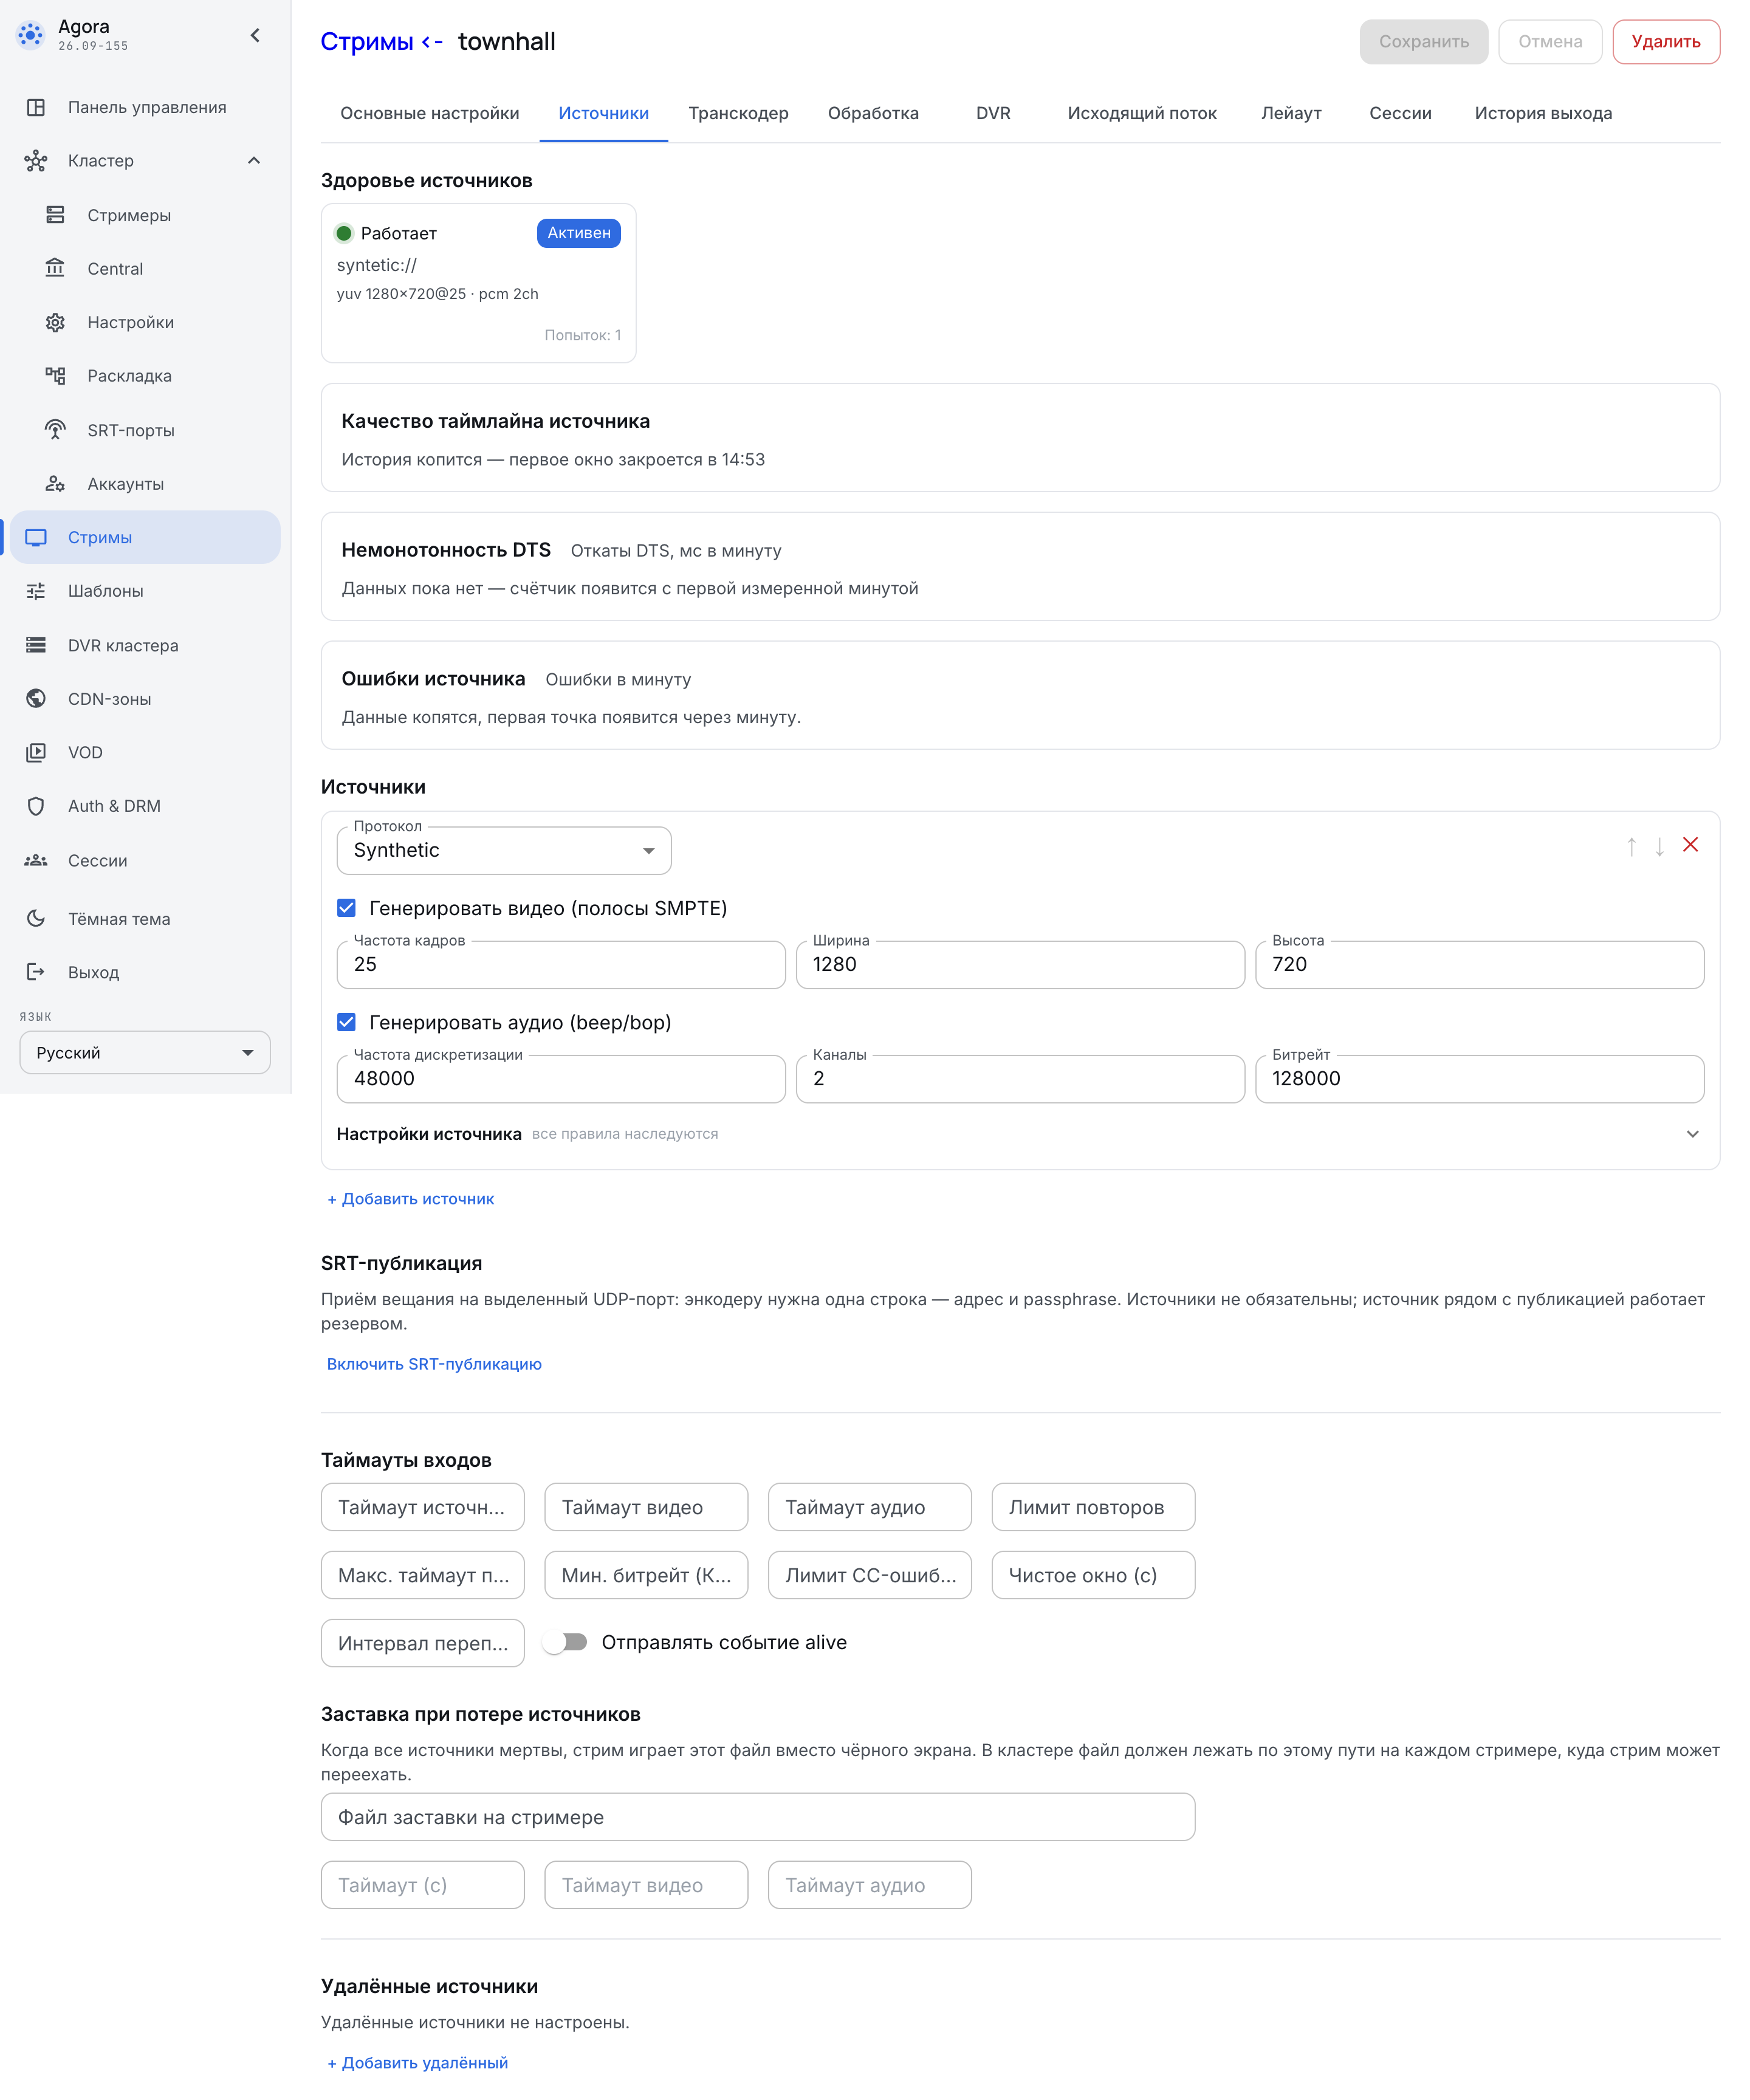The width and height of the screenshot is (1750, 2100).
Task: Click the + Добавить источник link
Action: point(411,1199)
